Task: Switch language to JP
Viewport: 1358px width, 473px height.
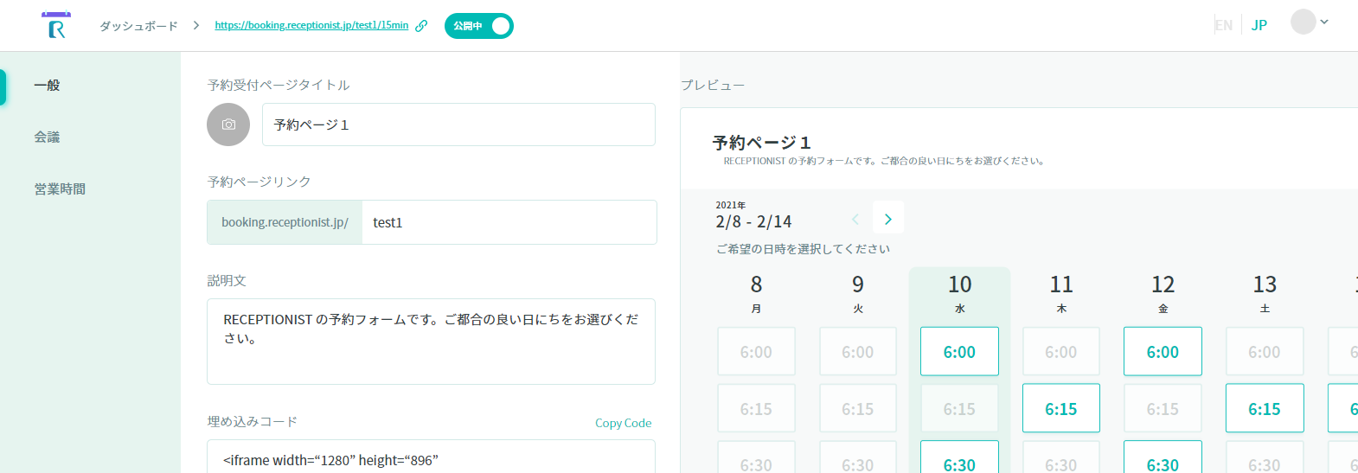Action: (x=1259, y=25)
